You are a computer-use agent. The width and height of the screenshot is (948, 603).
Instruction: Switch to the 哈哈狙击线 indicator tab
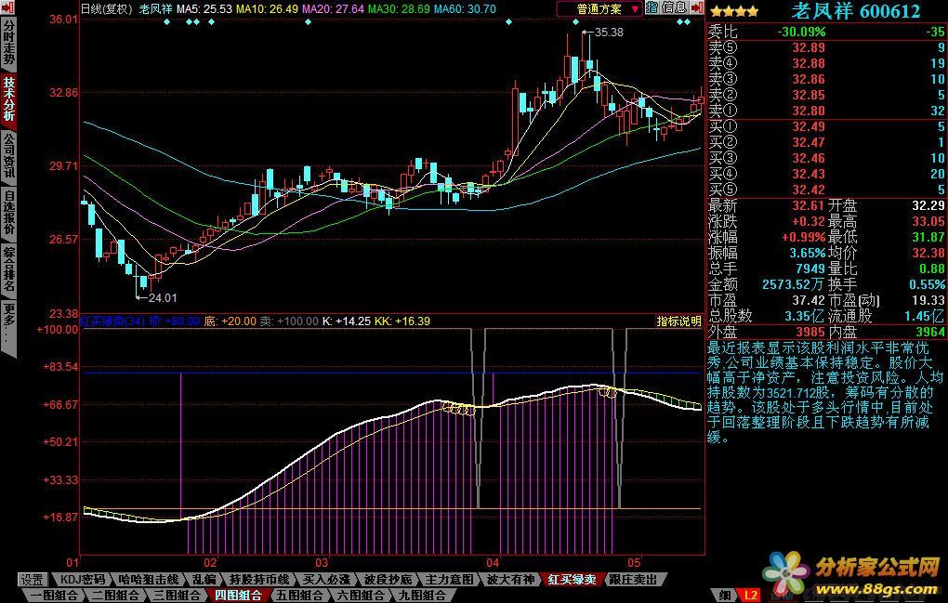(x=148, y=580)
